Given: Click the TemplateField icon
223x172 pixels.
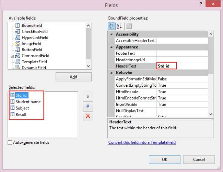Looking at the screenshot, I should pos(17,62).
